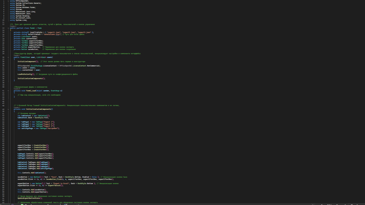Click the "Aspect 2" string literal
Screen dimensions: 365x205
tap(48, 124)
